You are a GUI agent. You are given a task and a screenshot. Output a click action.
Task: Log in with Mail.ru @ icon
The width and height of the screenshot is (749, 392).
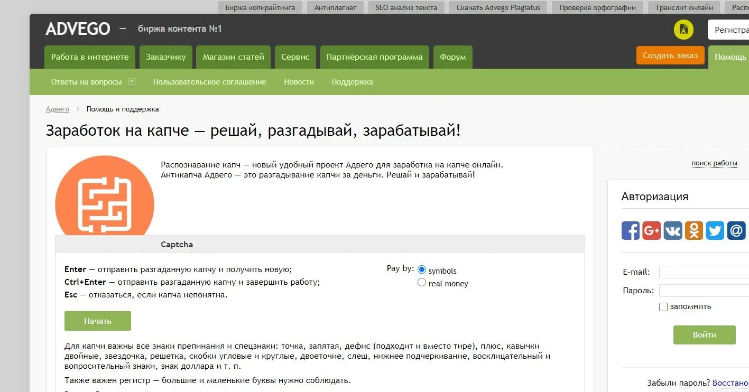pyautogui.click(x=736, y=230)
